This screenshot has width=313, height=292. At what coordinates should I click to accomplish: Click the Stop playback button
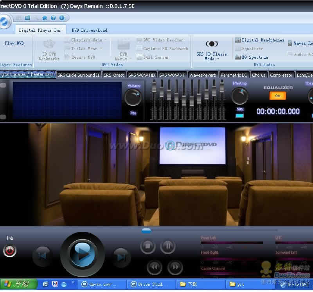pyautogui.click(x=148, y=246)
